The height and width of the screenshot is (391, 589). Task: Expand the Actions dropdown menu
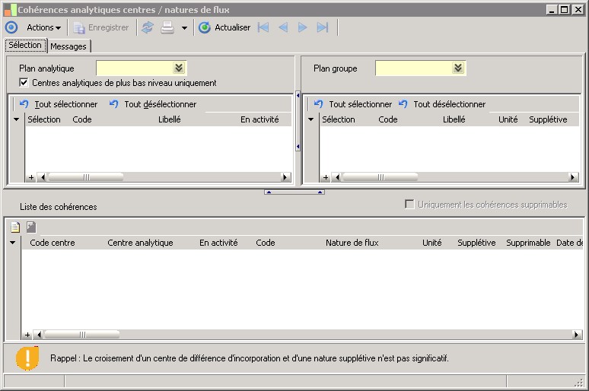tap(43, 27)
